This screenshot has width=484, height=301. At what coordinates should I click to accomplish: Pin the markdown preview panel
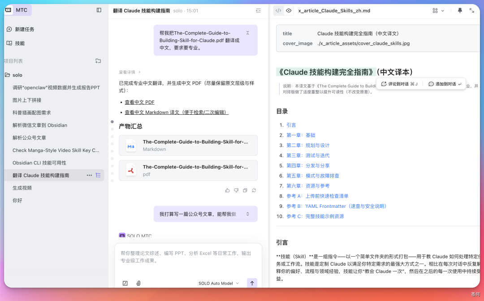coord(460,10)
